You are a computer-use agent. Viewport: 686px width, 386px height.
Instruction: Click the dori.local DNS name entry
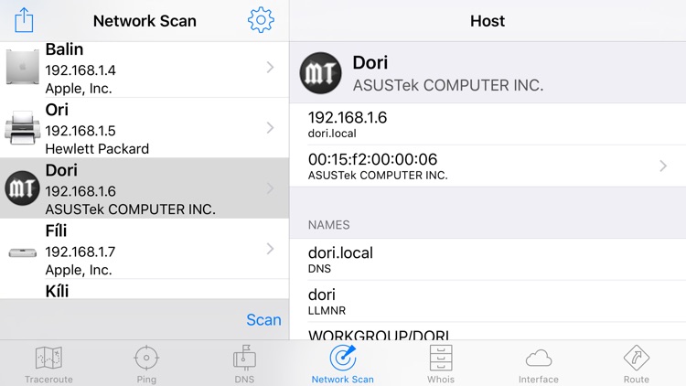pos(488,260)
